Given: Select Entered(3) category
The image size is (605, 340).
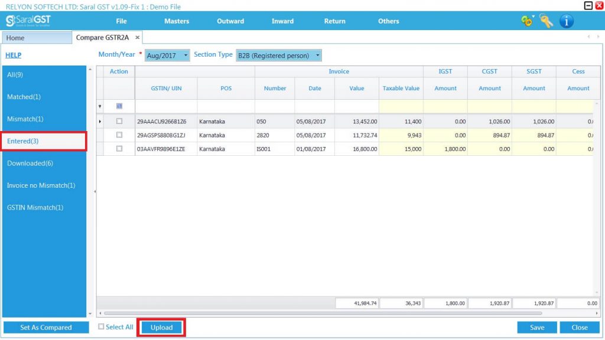Looking at the screenshot, I should pos(44,141).
